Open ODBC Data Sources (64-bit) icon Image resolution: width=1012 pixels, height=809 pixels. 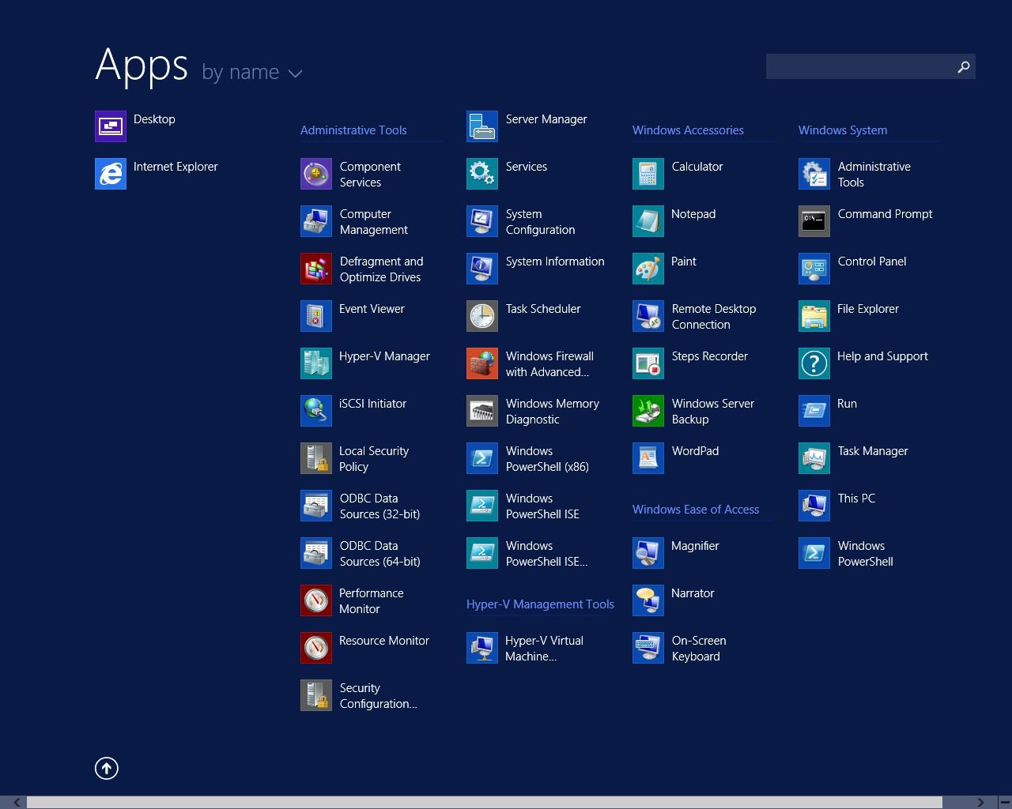click(x=316, y=553)
